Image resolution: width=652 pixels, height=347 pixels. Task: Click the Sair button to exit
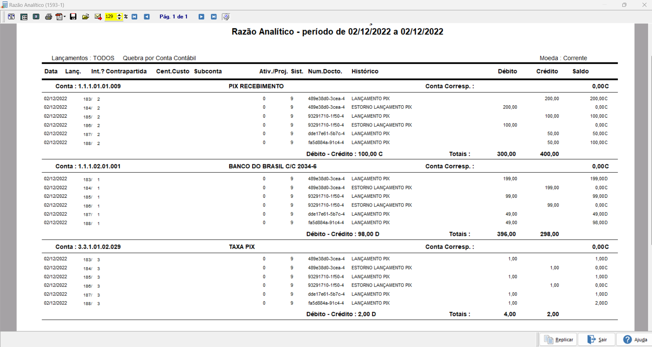[x=597, y=340]
